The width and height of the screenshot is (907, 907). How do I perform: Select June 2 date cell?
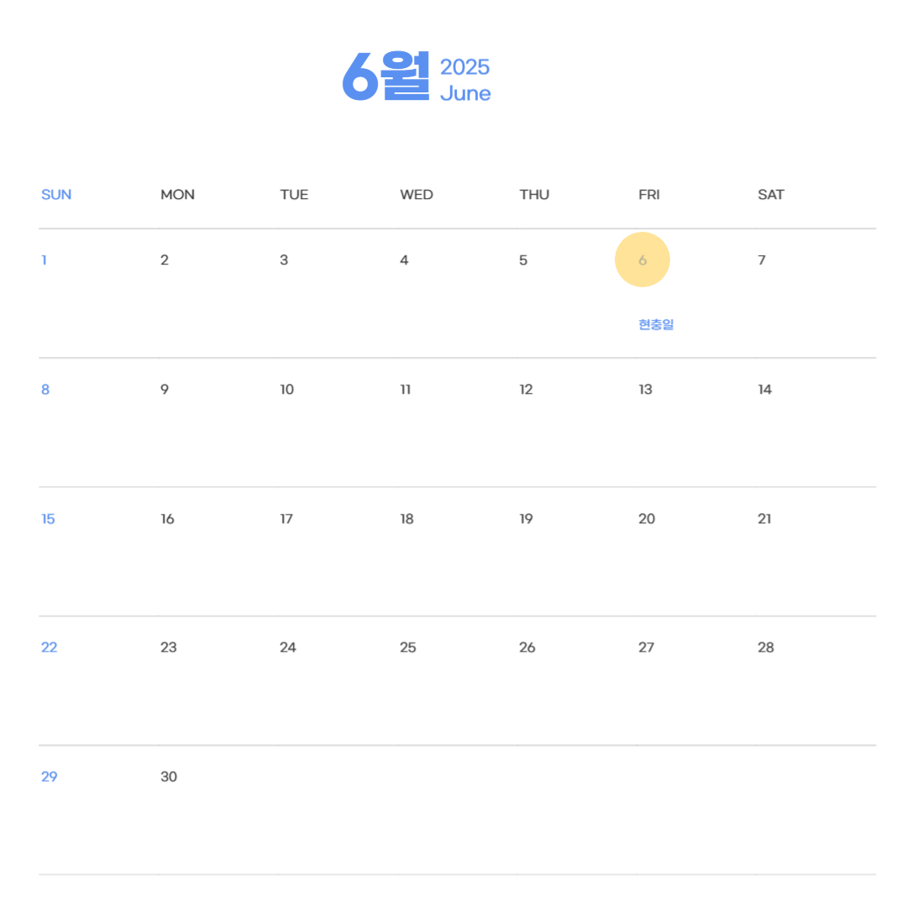click(165, 260)
